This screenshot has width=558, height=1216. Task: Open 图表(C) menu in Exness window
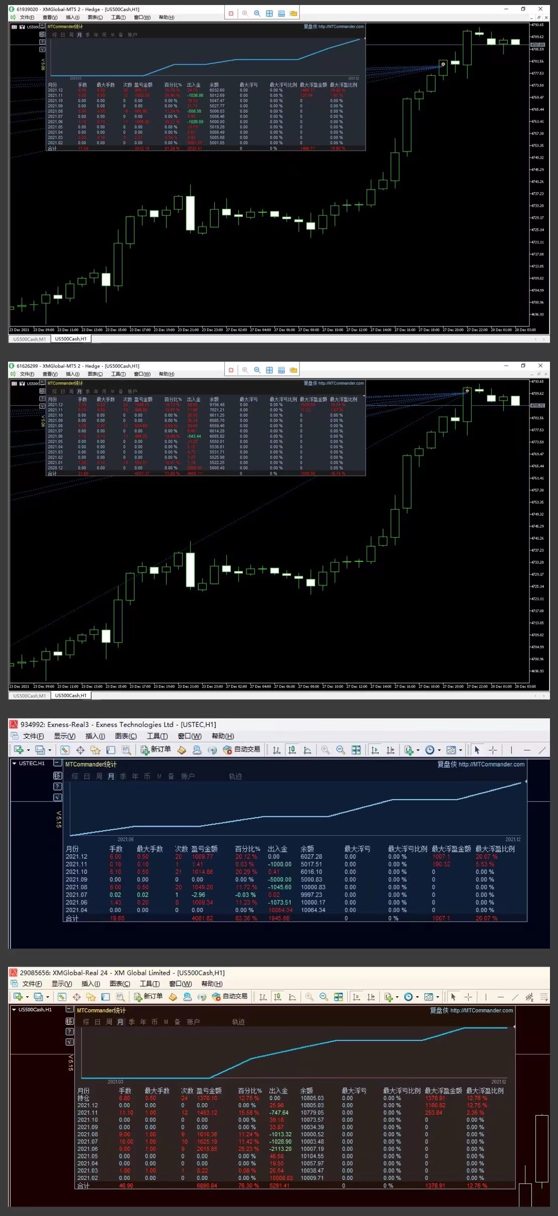125,736
